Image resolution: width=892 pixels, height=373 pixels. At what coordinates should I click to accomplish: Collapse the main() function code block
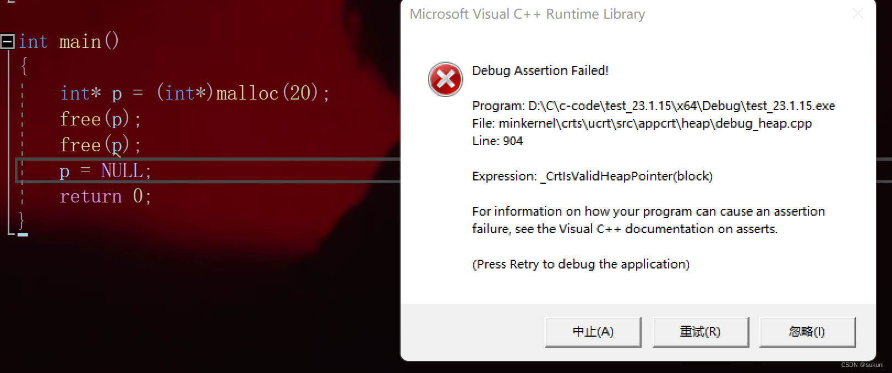tap(8, 42)
